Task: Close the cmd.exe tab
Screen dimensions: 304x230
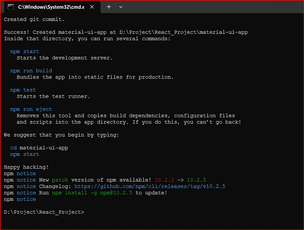Action: click(92, 7)
